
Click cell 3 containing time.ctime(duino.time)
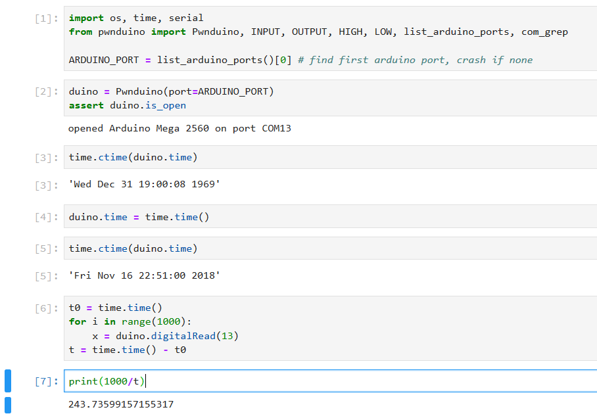[331, 157]
